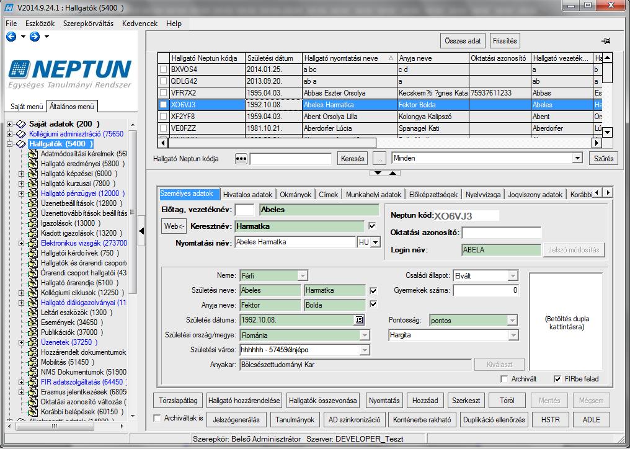630x449 pixels.
Task: Click the Korábbi belépések item icon
Action: coord(33,412)
